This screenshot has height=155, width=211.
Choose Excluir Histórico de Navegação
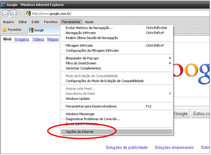tap(117, 28)
